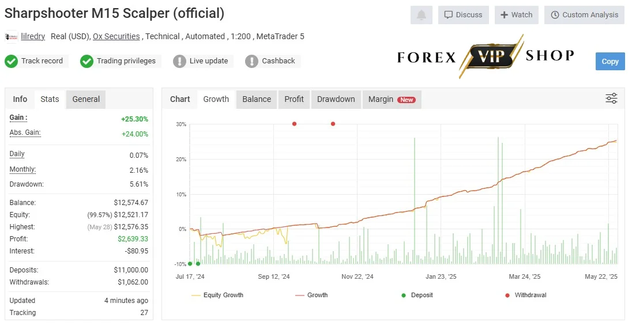Open Custom Analysis

click(585, 15)
